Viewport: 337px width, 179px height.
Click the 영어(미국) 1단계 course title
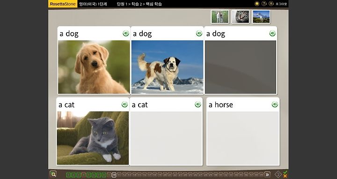[x=93, y=4]
